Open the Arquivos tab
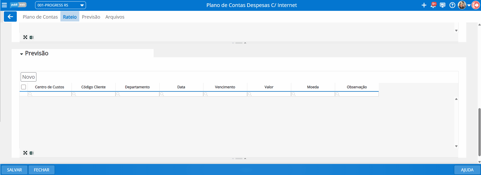This screenshot has width=481, height=175. pyautogui.click(x=115, y=17)
